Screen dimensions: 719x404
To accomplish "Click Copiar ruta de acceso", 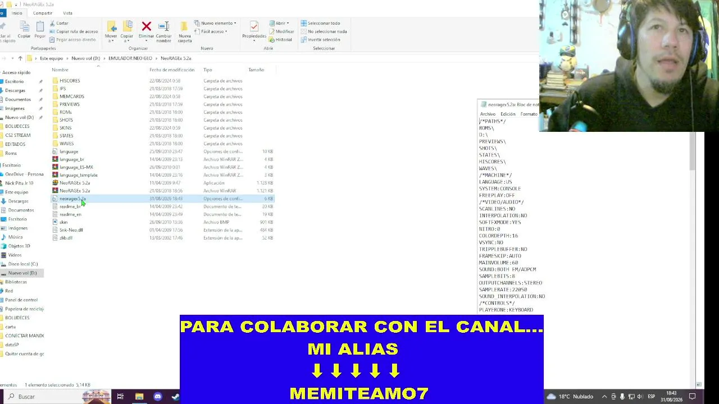I will pos(74,31).
